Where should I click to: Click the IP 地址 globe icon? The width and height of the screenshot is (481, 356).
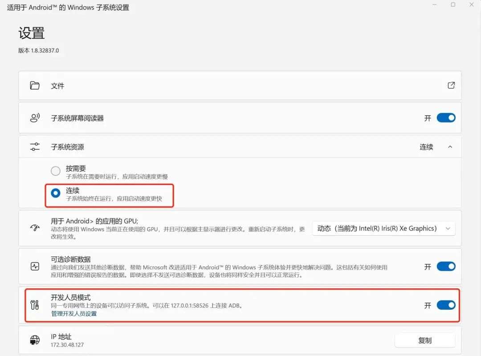[35, 340]
